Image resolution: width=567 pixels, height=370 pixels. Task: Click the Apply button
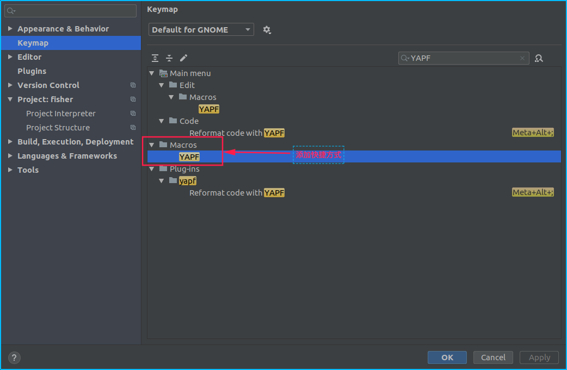coord(539,358)
